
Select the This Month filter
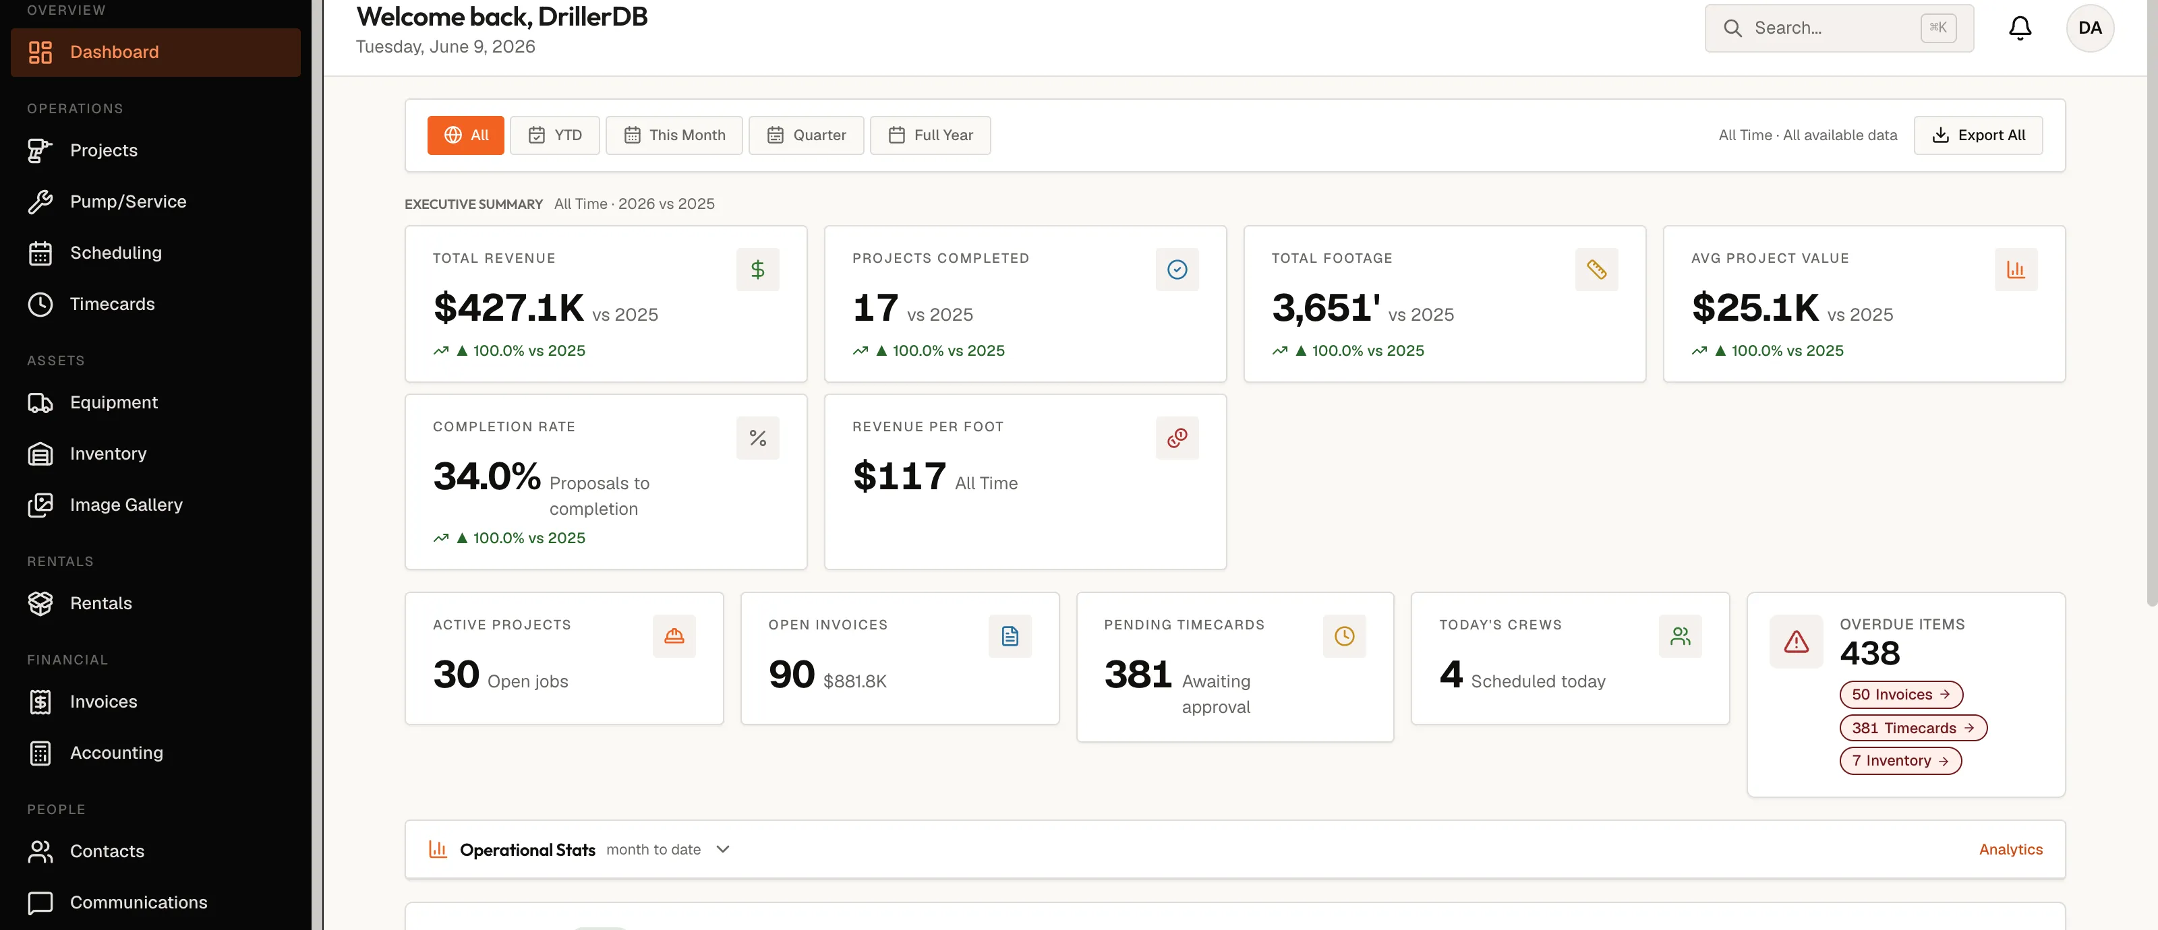(x=674, y=135)
